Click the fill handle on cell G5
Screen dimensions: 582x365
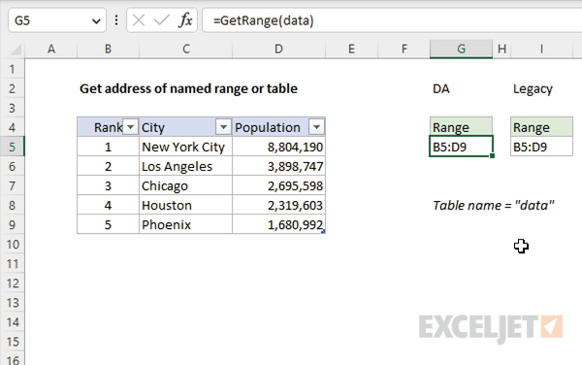pyautogui.click(x=492, y=156)
